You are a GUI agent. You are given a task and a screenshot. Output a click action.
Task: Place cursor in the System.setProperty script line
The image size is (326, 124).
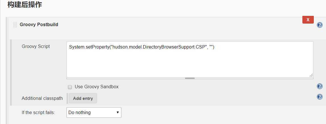(142, 47)
